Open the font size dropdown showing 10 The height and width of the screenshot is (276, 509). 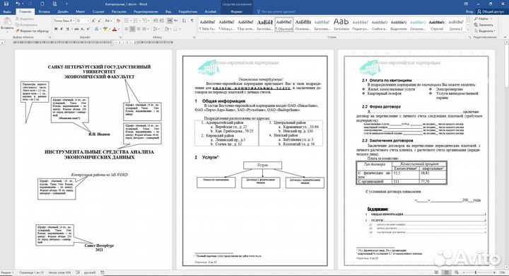pos(88,21)
